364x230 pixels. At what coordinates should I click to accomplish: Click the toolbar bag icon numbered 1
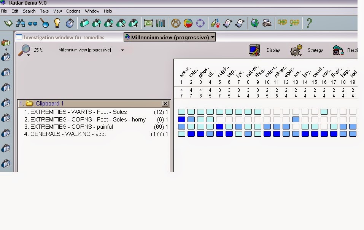pyautogui.click(x=96, y=23)
